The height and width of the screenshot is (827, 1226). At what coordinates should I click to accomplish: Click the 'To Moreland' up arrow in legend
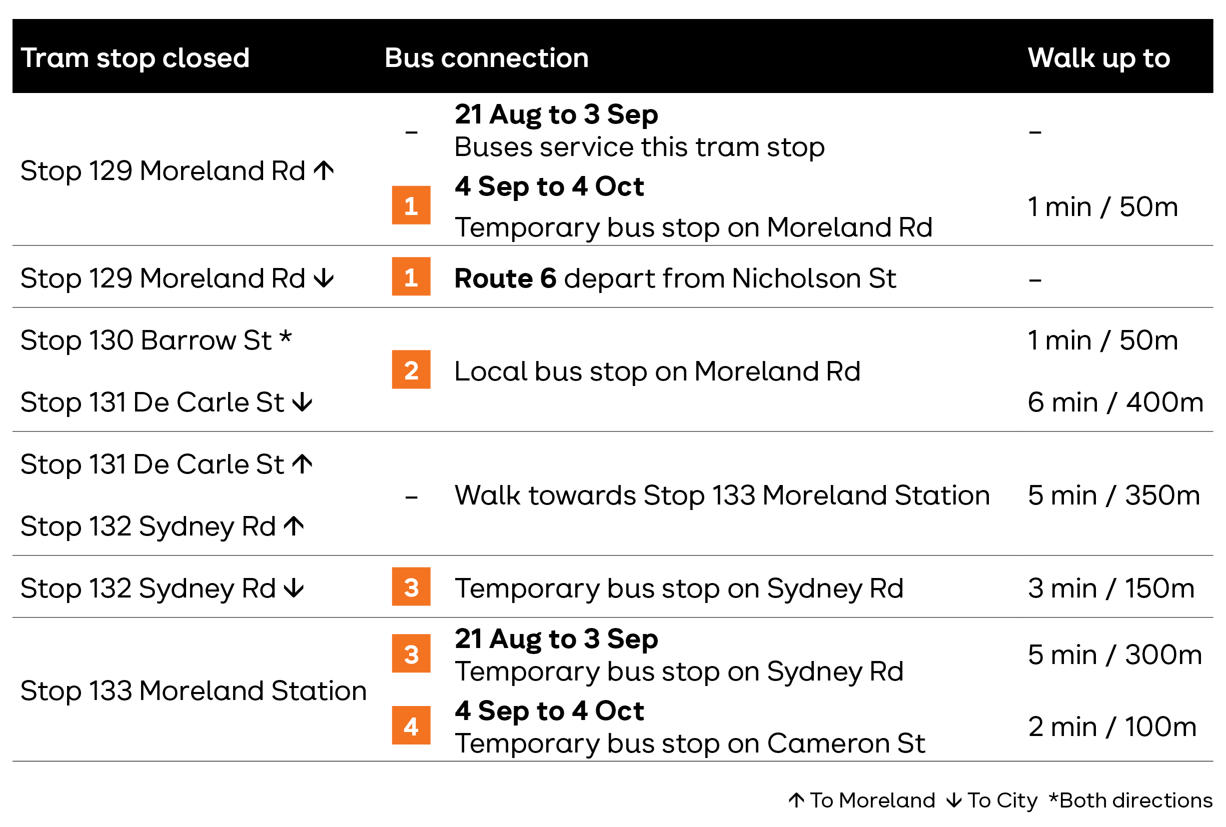point(797,800)
